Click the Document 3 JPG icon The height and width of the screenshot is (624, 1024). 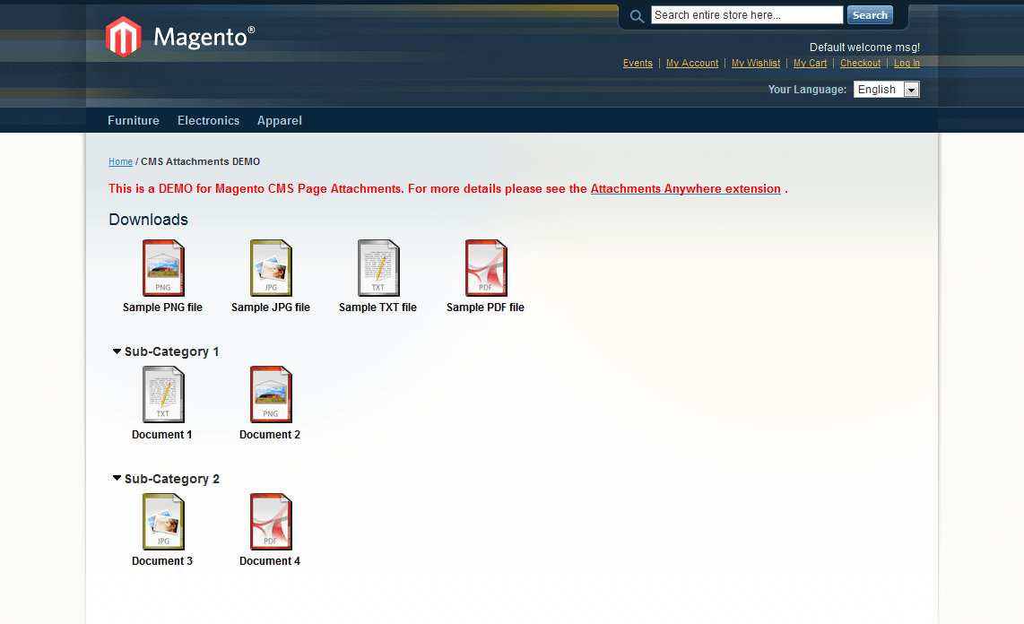point(163,522)
